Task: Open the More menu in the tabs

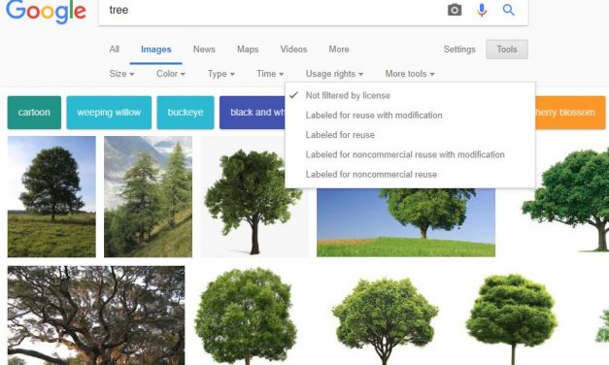Action: (x=339, y=50)
